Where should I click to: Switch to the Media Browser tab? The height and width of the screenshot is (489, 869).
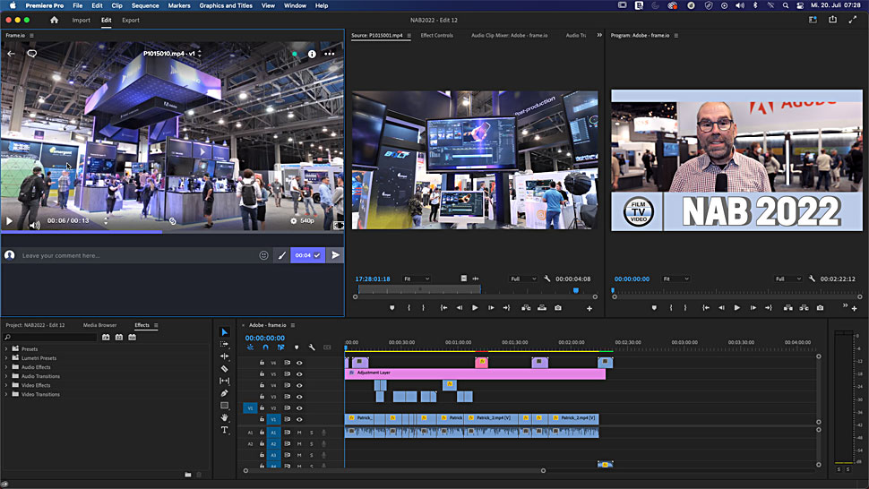(x=99, y=325)
